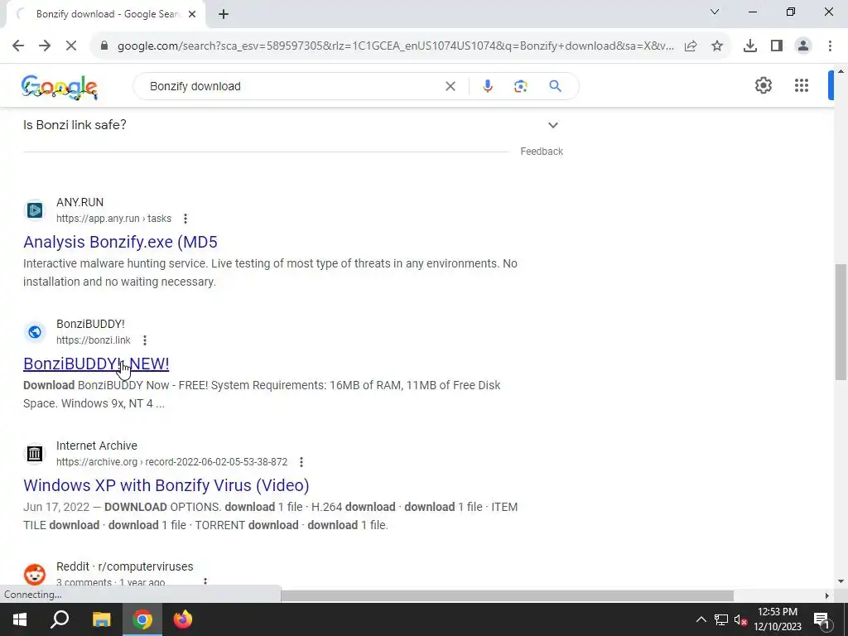Go to Google homepage via logo
Screen dimensions: 848x636
[x=60, y=88]
